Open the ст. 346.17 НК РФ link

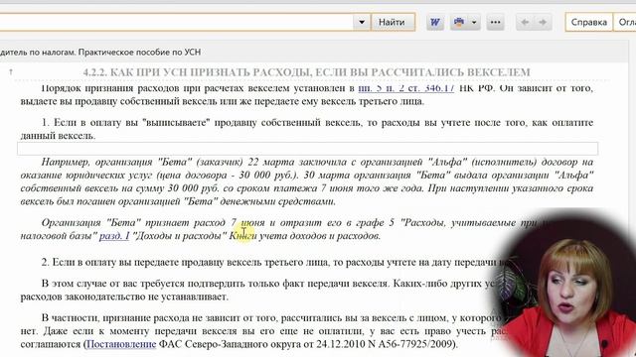click(406, 88)
